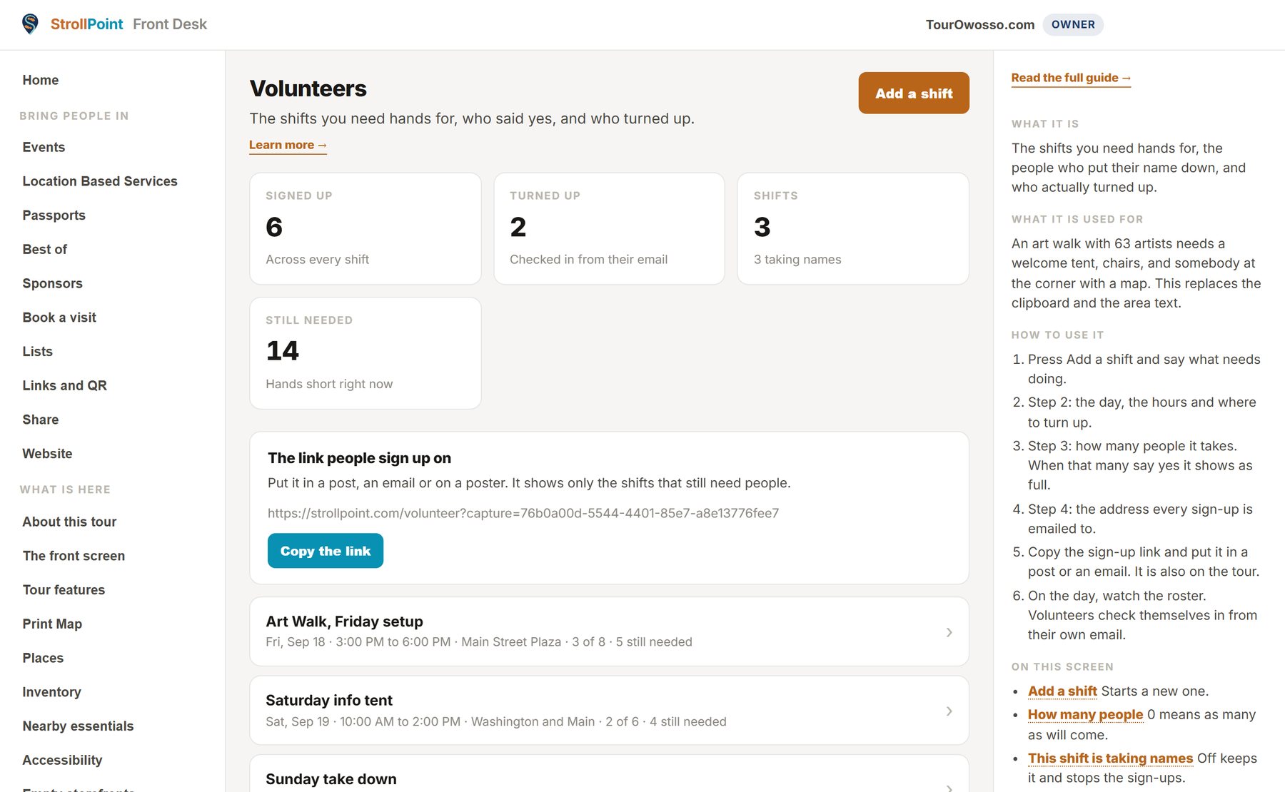1285x792 pixels.
Task: Click the TourOwosso.com account name
Action: tap(980, 24)
